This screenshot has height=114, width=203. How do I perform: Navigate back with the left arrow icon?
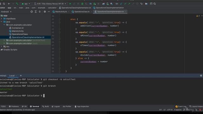point(9,4)
